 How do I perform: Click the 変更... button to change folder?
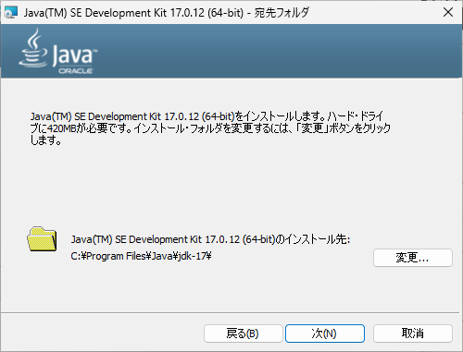(413, 258)
